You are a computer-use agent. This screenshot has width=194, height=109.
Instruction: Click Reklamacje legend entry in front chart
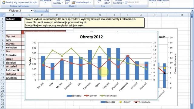coord(108,96)
